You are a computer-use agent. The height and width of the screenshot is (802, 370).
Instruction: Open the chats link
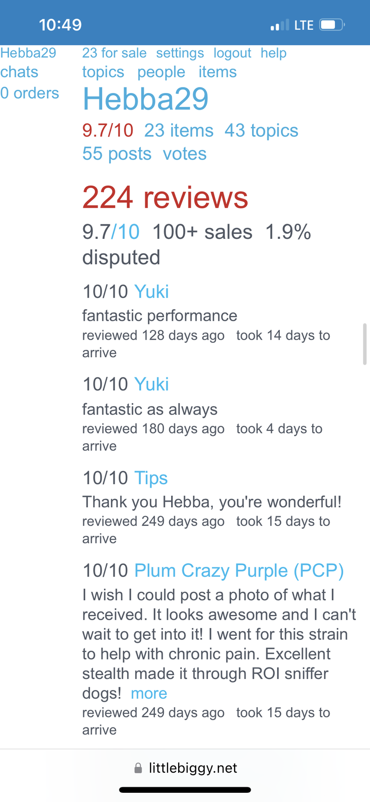pos(19,72)
